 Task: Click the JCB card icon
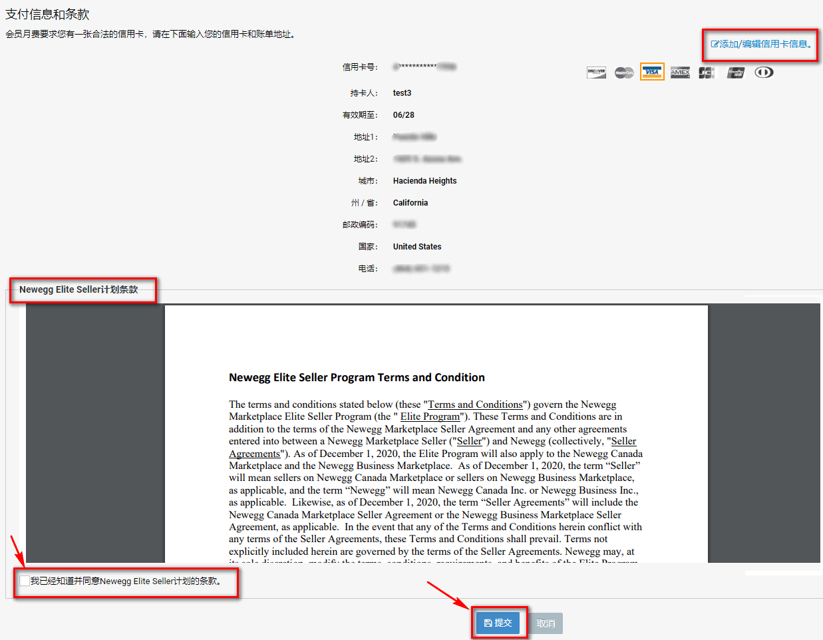[x=707, y=73]
